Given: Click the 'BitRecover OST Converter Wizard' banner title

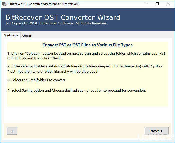Looking at the screenshot, I should coord(63,17).
